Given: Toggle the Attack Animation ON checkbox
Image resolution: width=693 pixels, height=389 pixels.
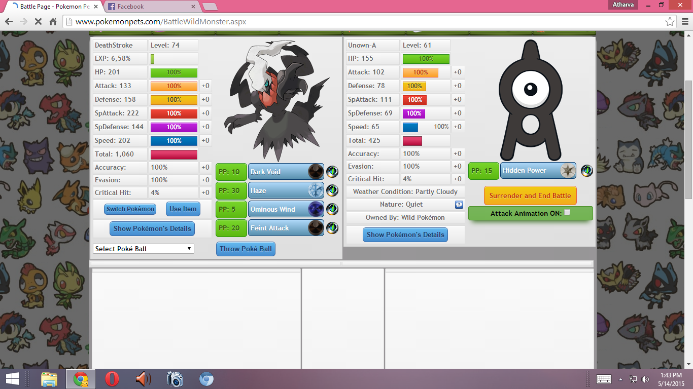Looking at the screenshot, I should (x=567, y=213).
